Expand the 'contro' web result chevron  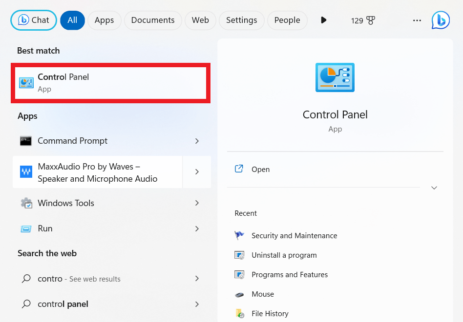click(197, 279)
